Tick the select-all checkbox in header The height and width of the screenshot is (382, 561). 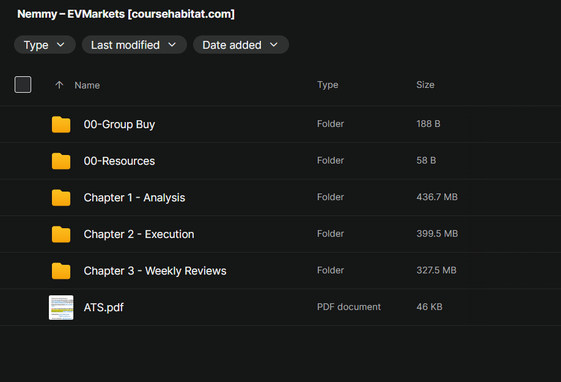23,85
